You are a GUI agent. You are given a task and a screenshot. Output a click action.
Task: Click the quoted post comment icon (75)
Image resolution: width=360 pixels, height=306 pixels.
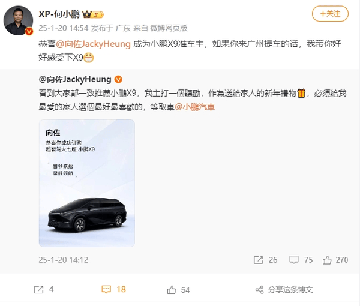294,260
